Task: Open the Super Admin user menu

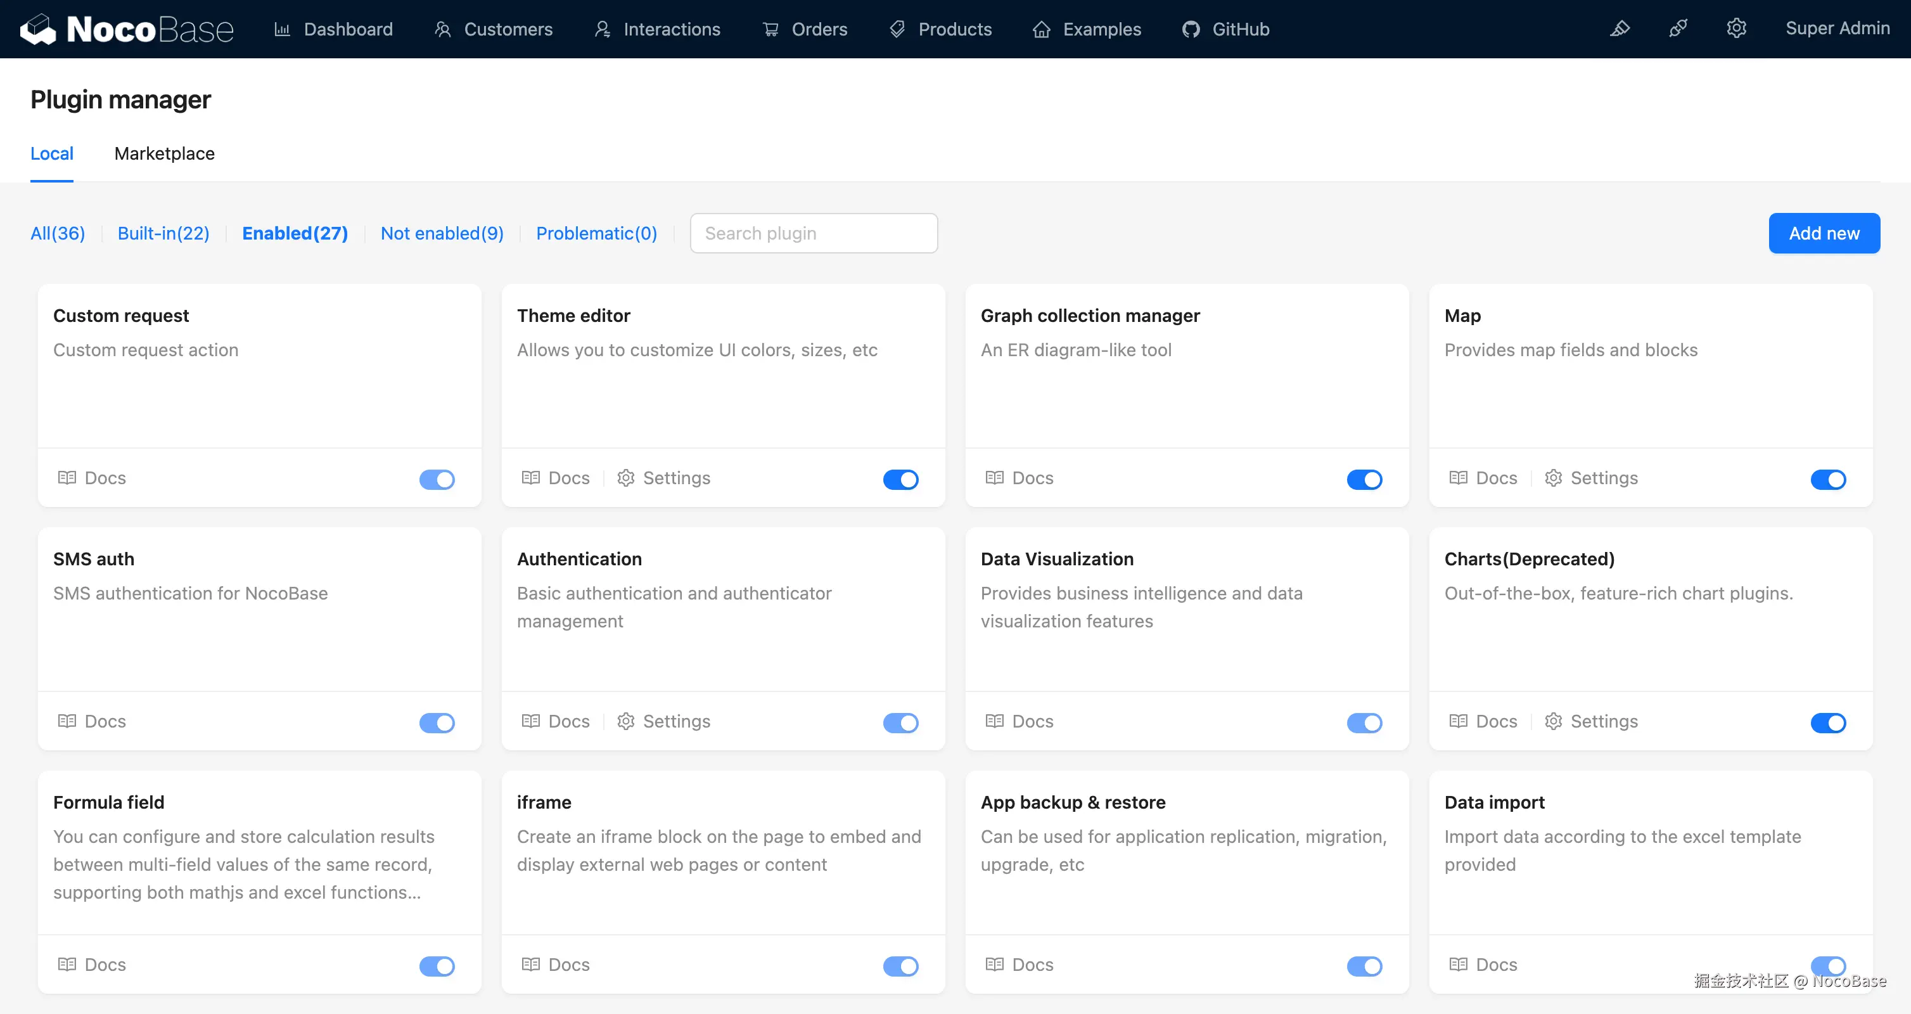Action: (1837, 29)
